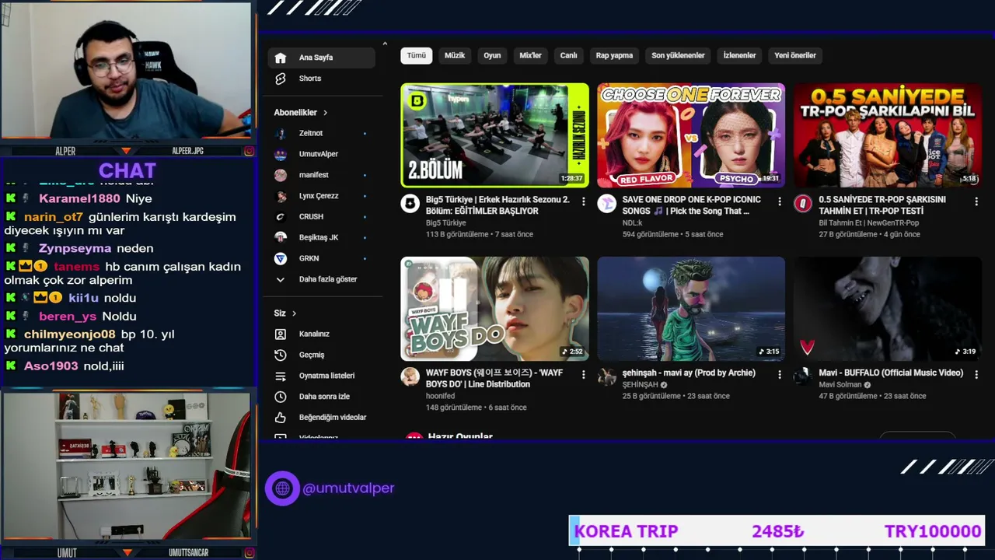
Task: Open the WAYF BOYS Line Distribution video title
Action: pyautogui.click(x=494, y=379)
